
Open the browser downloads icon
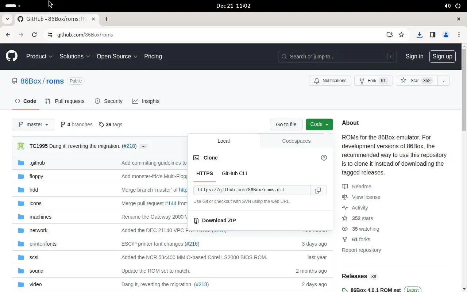pyautogui.click(x=419, y=35)
